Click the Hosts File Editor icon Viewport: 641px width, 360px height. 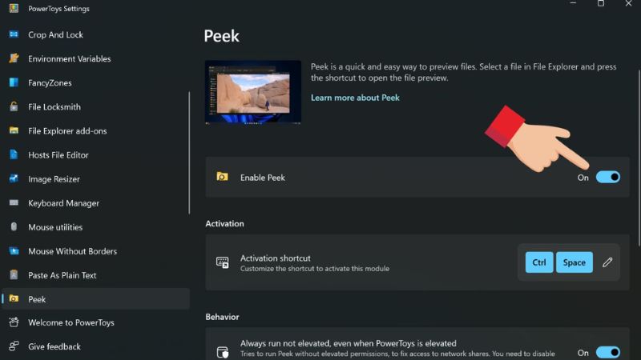(x=14, y=154)
